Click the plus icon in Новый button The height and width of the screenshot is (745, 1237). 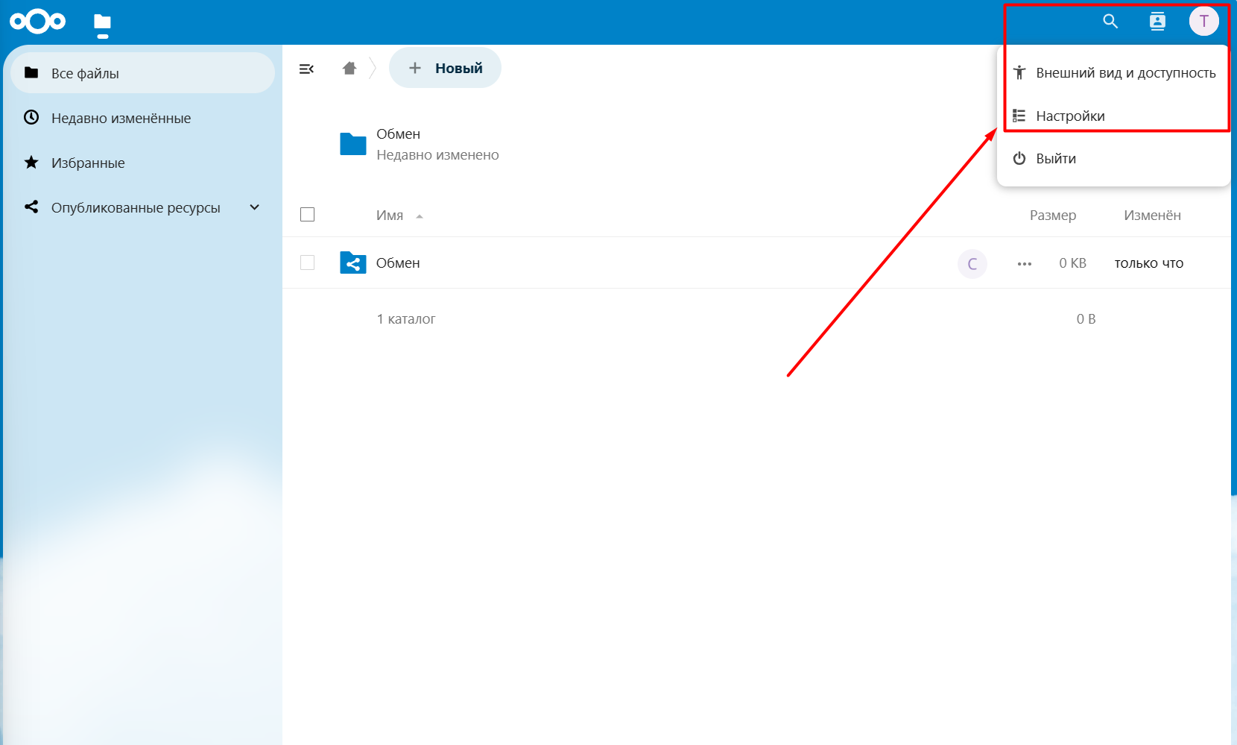pos(415,68)
